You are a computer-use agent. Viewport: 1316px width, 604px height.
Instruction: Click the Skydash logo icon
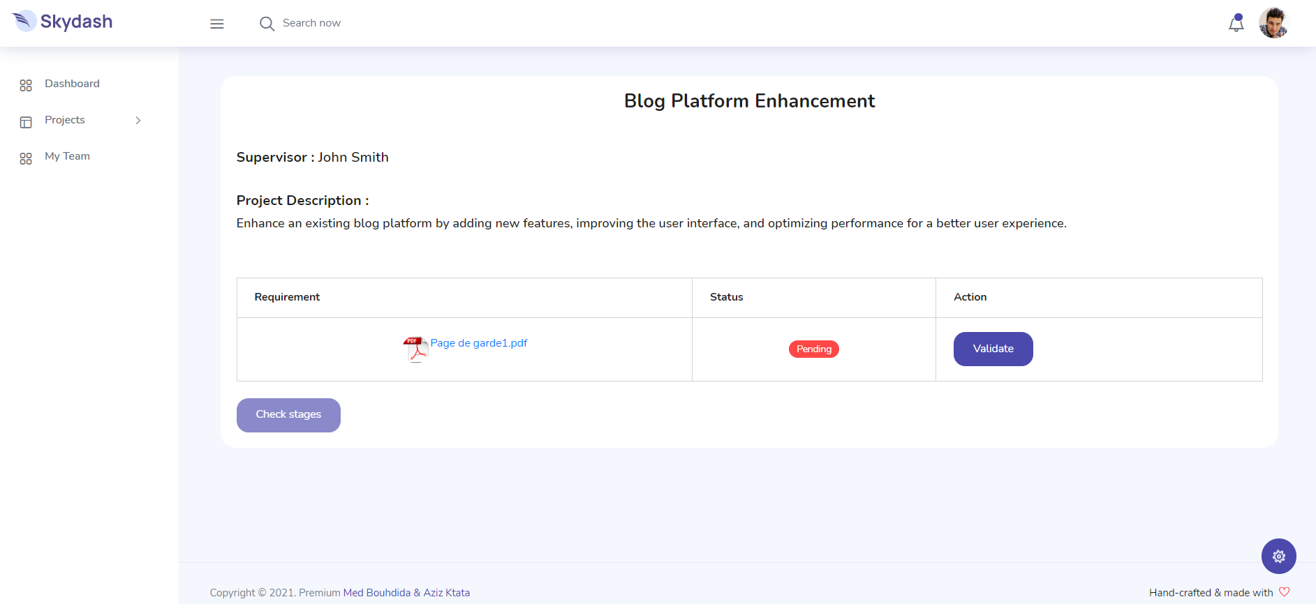point(24,21)
